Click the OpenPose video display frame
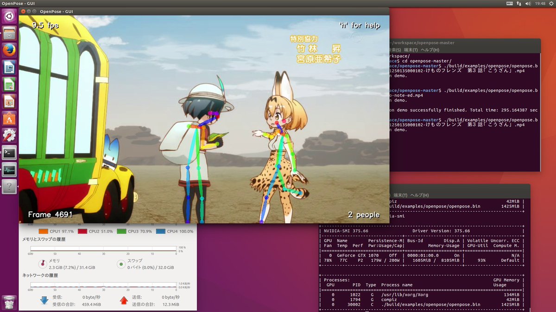This screenshot has width=556, height=312. click(204, 119)
